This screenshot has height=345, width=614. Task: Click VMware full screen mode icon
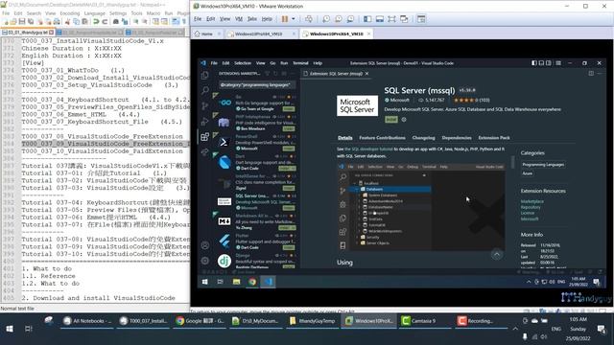click(391, 19)
